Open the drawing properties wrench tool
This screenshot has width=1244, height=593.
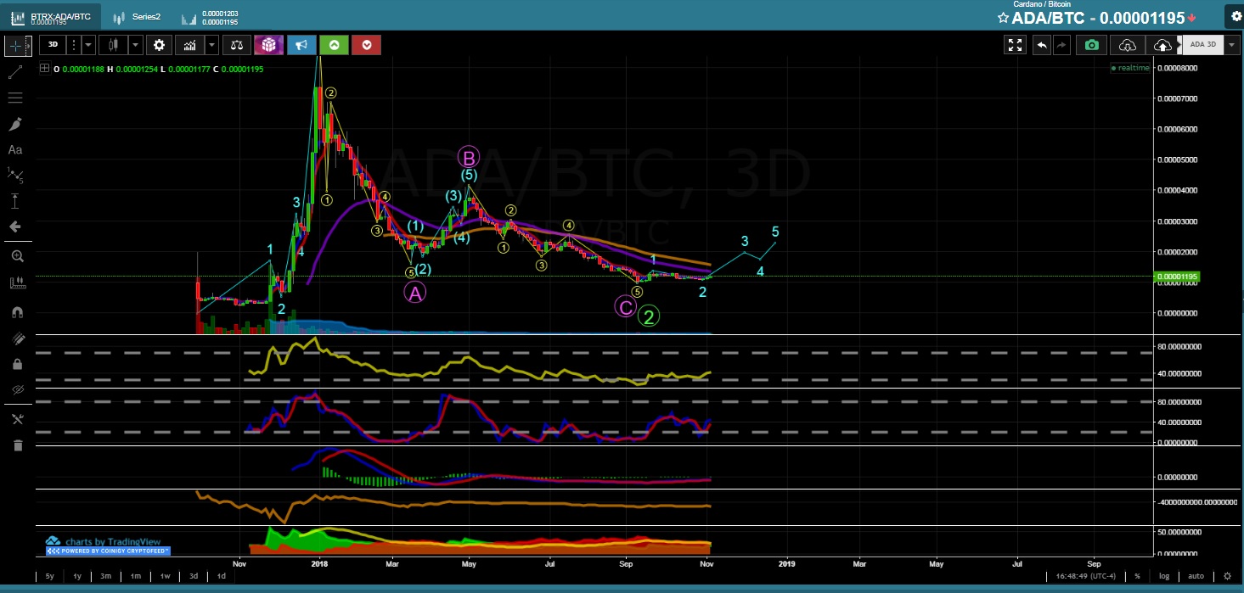point(17,418)
